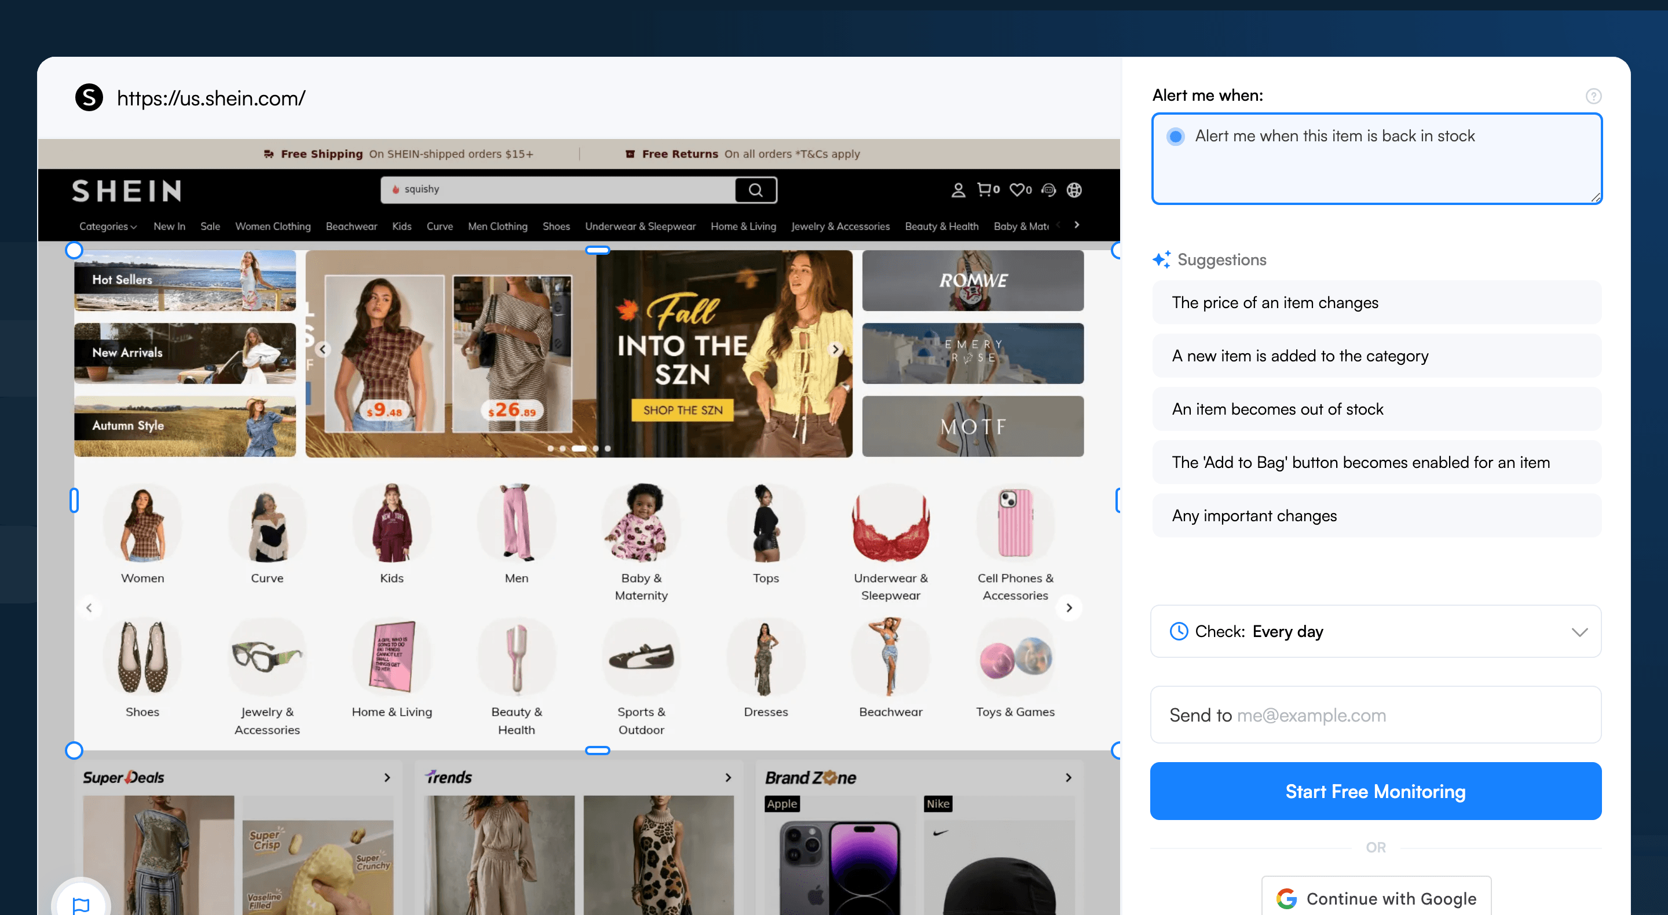The image size is (1668, 915).
Task: Choose 'An item becomes out of stock'
Action: (1377, 409)
